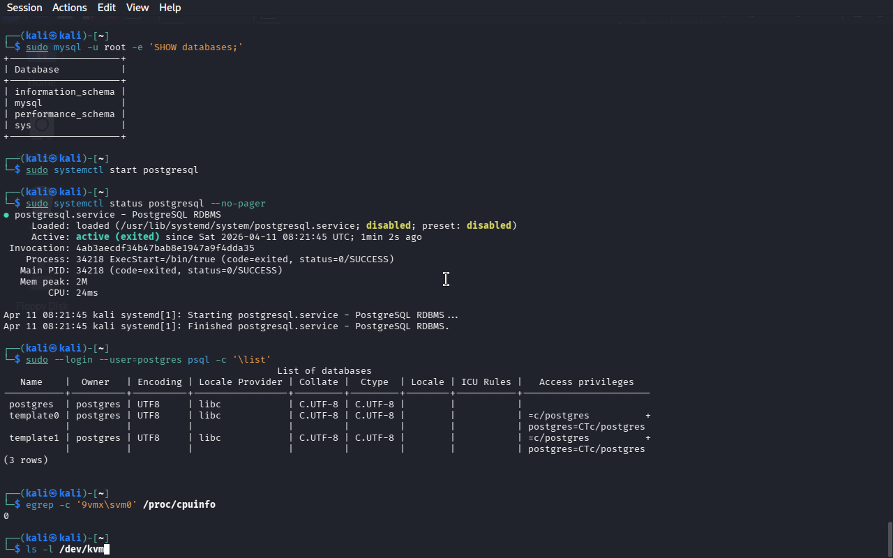Click the green dot beside postgresql.service
893x558 pixels.
6,215
